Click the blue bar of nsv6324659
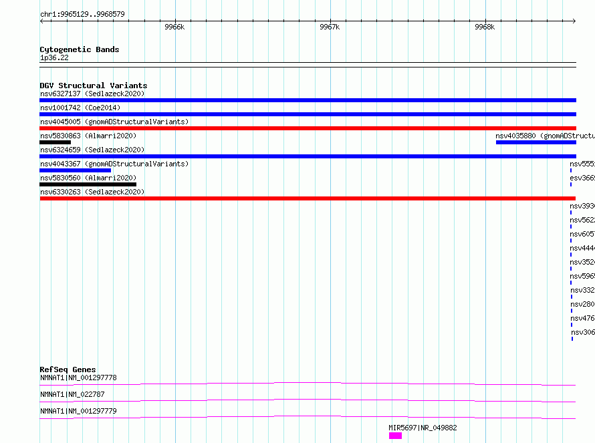 click(x=308, y=156)
